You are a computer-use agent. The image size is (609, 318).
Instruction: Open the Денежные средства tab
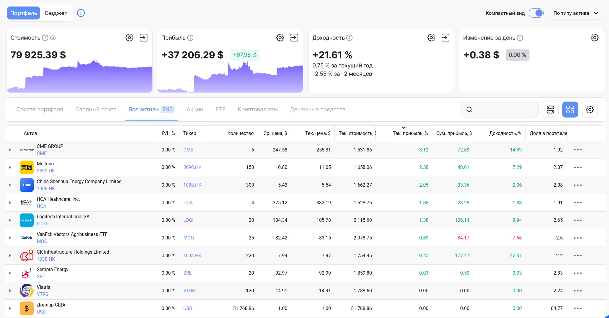click(318, 110)
